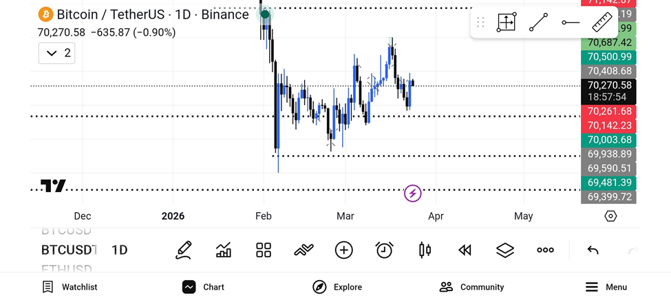Select the trend line drawing tool
671x302 pixels.
click(538, 23)
